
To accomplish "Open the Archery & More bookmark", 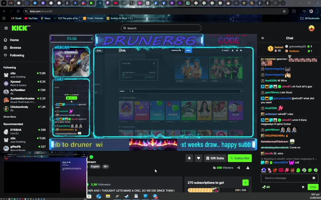I will [120, 18].
